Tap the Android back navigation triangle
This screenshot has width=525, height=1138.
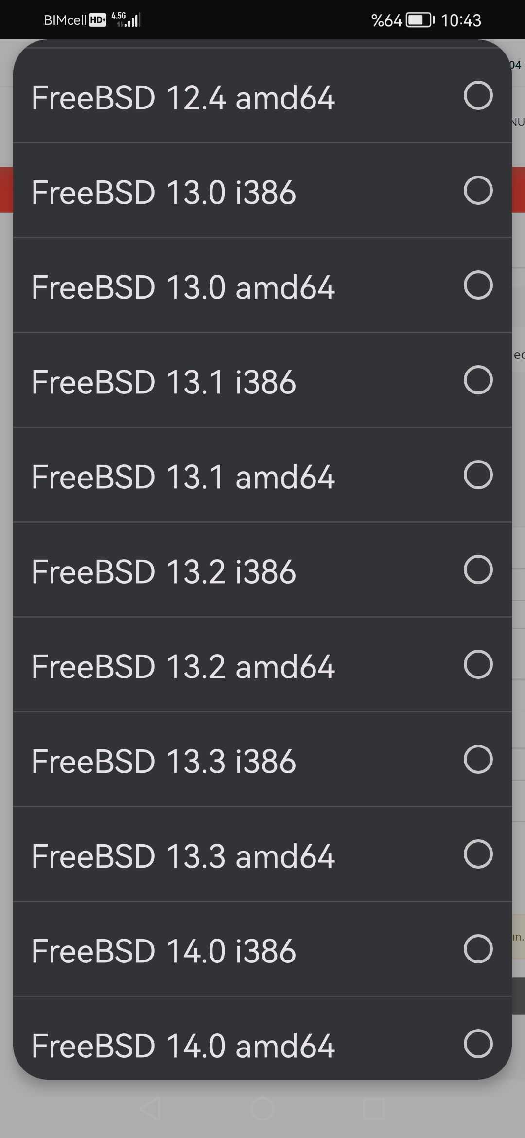[x=150, y=1109]
